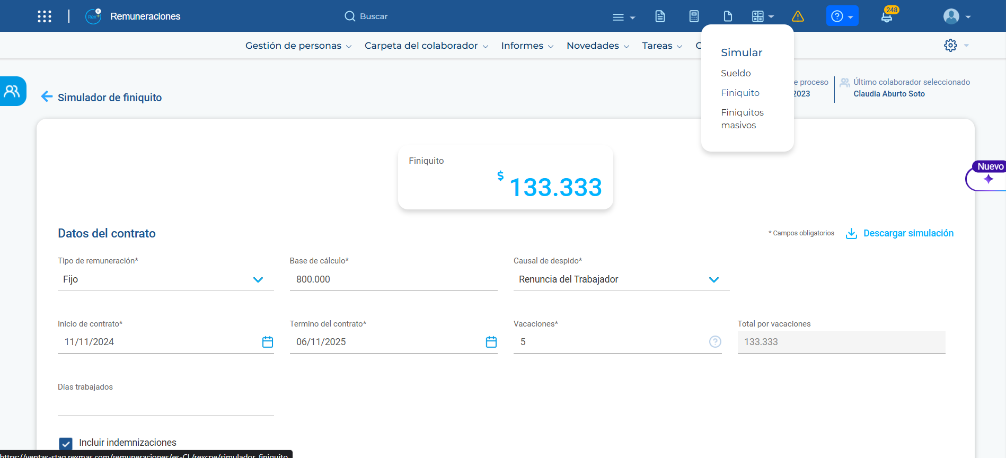Click the settings gear icon
Screen dimensions: 1006x458
coord(950,46)
